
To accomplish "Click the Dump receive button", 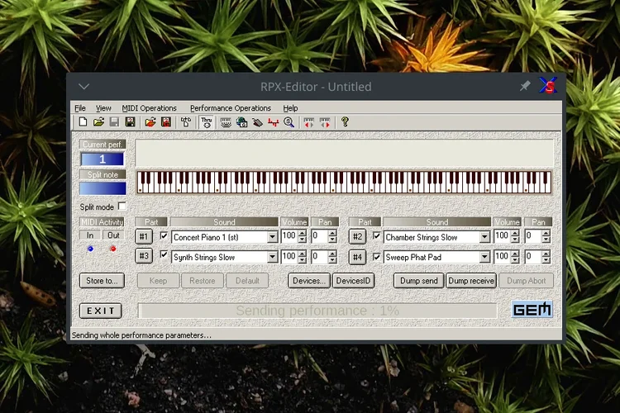I will click(x=471, y=281).
